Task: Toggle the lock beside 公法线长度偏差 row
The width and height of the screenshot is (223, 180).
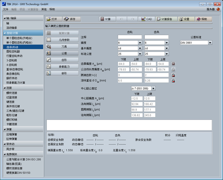Action: point(173,69)
